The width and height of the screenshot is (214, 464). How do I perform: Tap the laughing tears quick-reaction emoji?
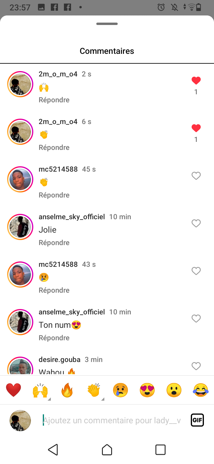(x=201, y=390)
